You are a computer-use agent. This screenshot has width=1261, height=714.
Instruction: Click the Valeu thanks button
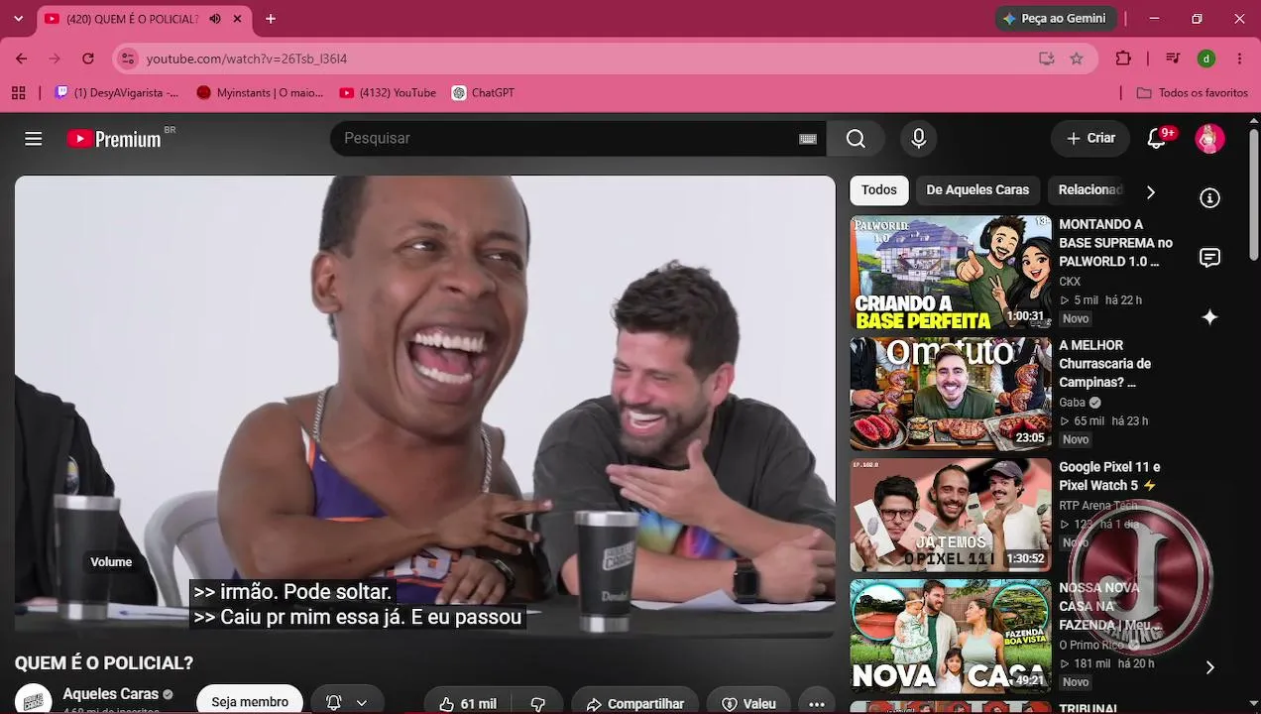pyautogui.click(x=748, y=703)
